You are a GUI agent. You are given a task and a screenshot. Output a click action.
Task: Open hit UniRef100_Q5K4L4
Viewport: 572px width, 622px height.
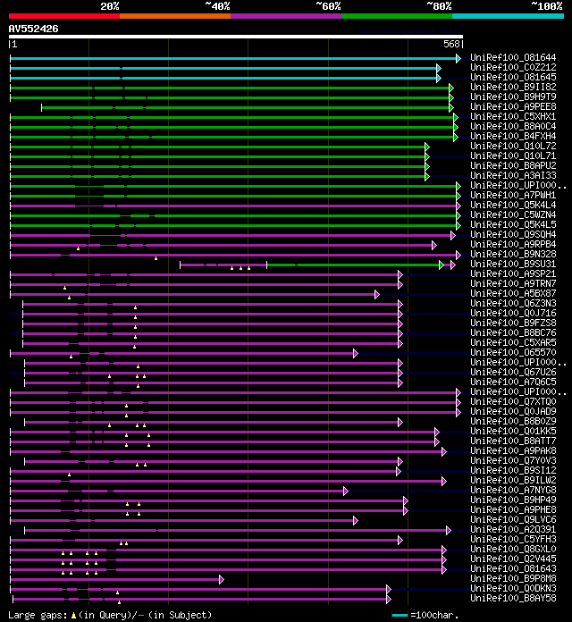[x=513, y=205]
